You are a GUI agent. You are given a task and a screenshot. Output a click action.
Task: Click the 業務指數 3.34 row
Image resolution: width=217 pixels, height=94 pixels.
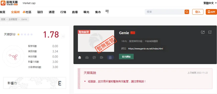pos(43,51)
